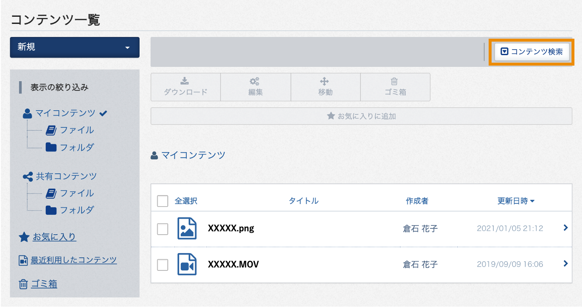582x307 pixels.
Task: Click the 編集 gears icon
Action: [255, 81]
